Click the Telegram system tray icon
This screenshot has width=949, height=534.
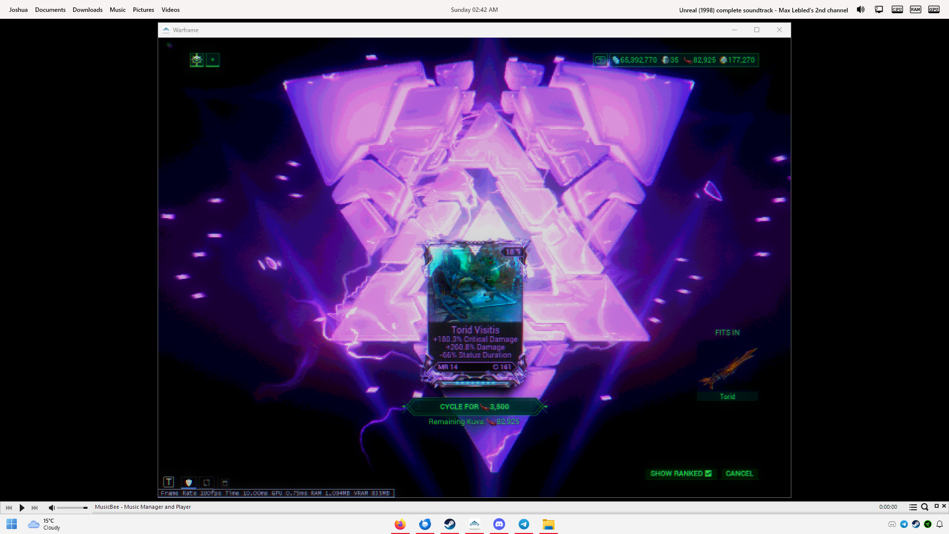click(904, 525)
